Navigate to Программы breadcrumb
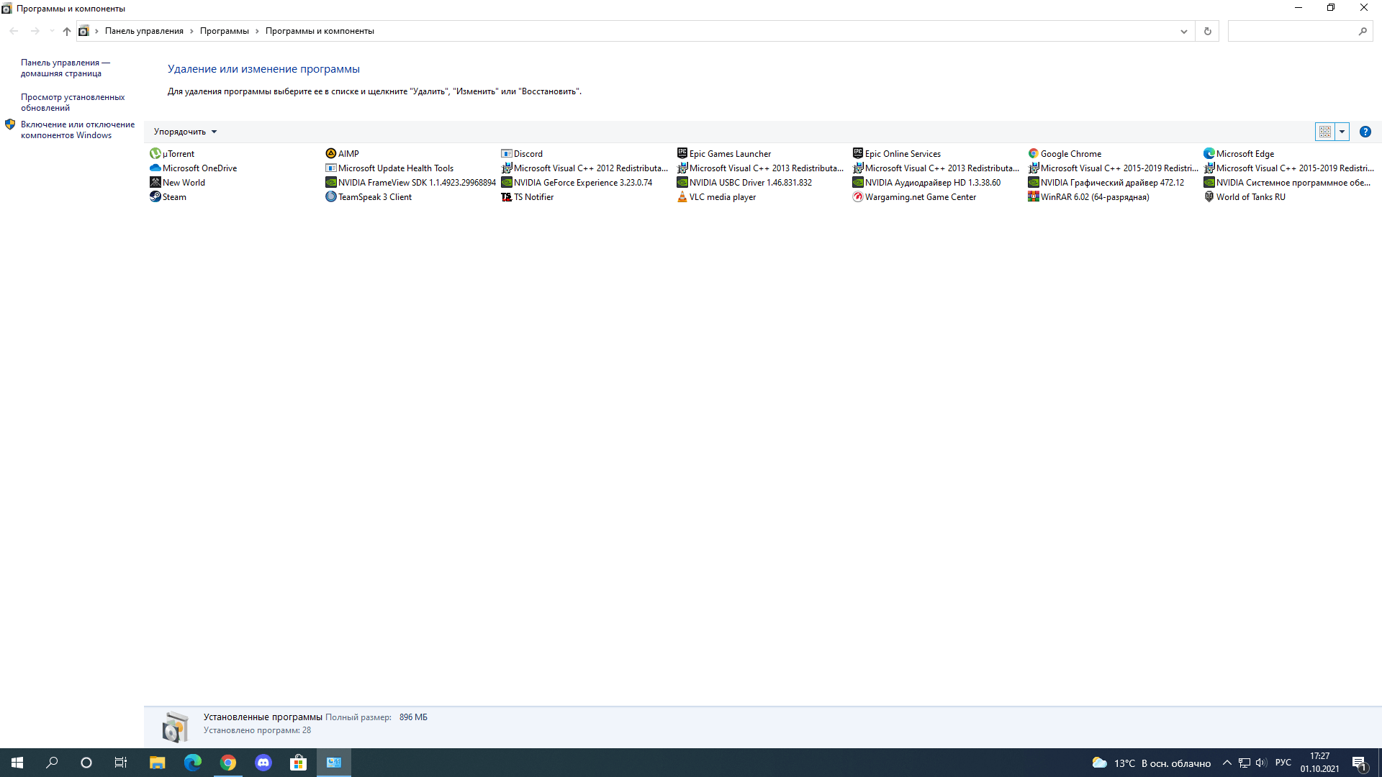 click(225, 31)
